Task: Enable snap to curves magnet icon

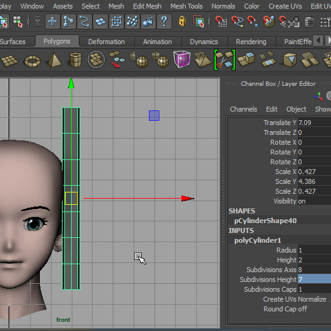Action: coord(237,21)
